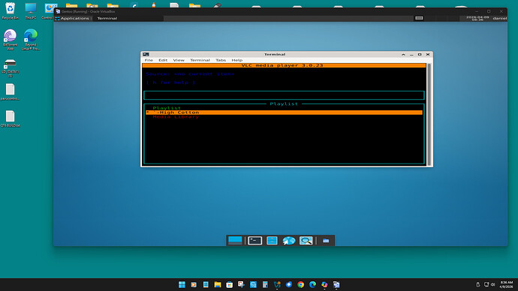Select the Media Library entry in playlist
The width and height of the screenshot is (518, 291).
pos(176,117)
